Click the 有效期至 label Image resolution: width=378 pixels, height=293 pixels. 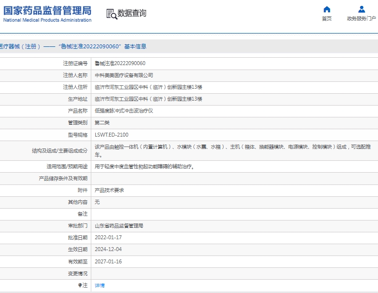(77, 261)
